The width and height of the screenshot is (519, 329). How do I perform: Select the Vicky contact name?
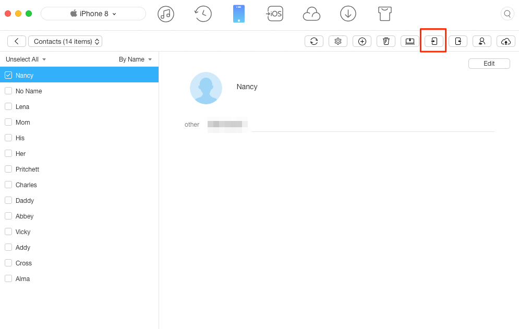(x=23, y=231)
